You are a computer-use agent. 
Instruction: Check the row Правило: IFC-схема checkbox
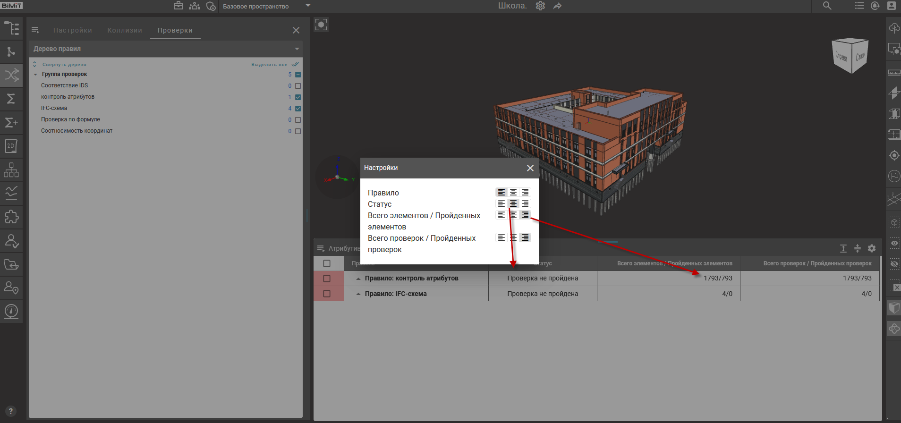pyautogui.click(x=327, y=294)
